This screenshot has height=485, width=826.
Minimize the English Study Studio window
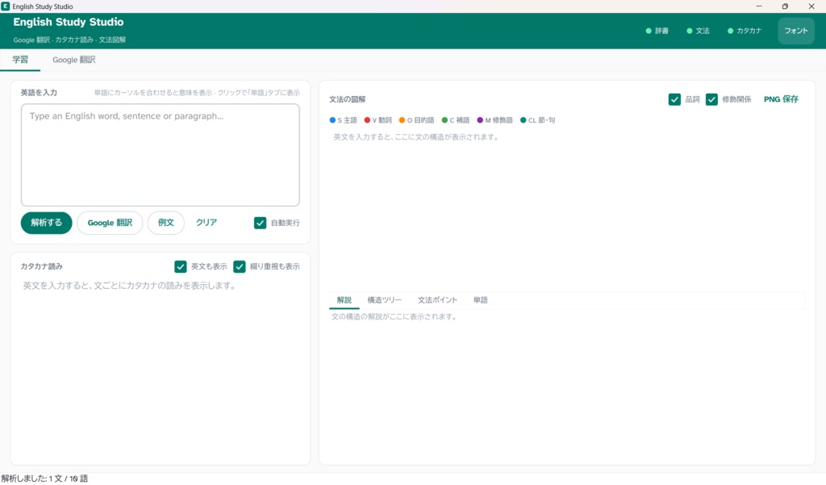(x=759, y=6)
